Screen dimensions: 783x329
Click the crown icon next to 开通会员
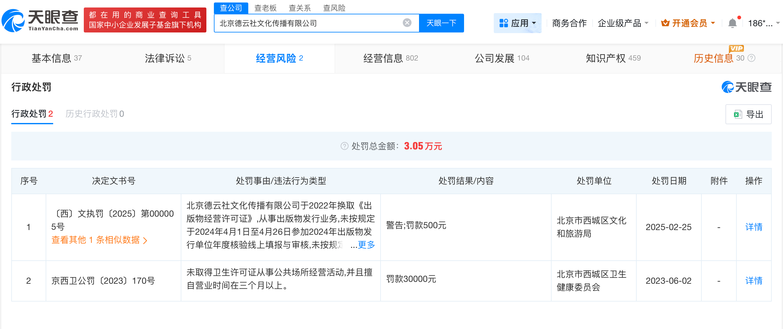click(x=665, y=23)
